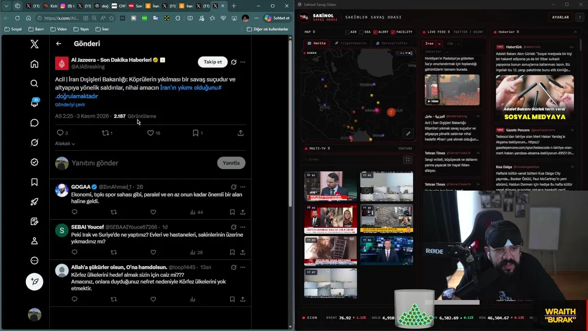588x331 pixels.
Task: Open Basın bookmarks folder
Action: pyautogui.click(x=36, y=29)
